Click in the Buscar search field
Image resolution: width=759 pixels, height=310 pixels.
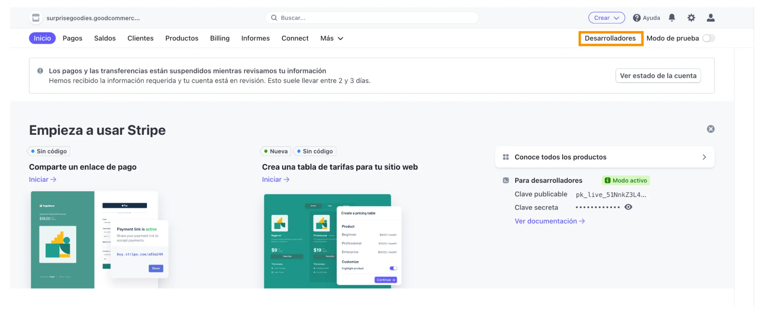[372, 18]
